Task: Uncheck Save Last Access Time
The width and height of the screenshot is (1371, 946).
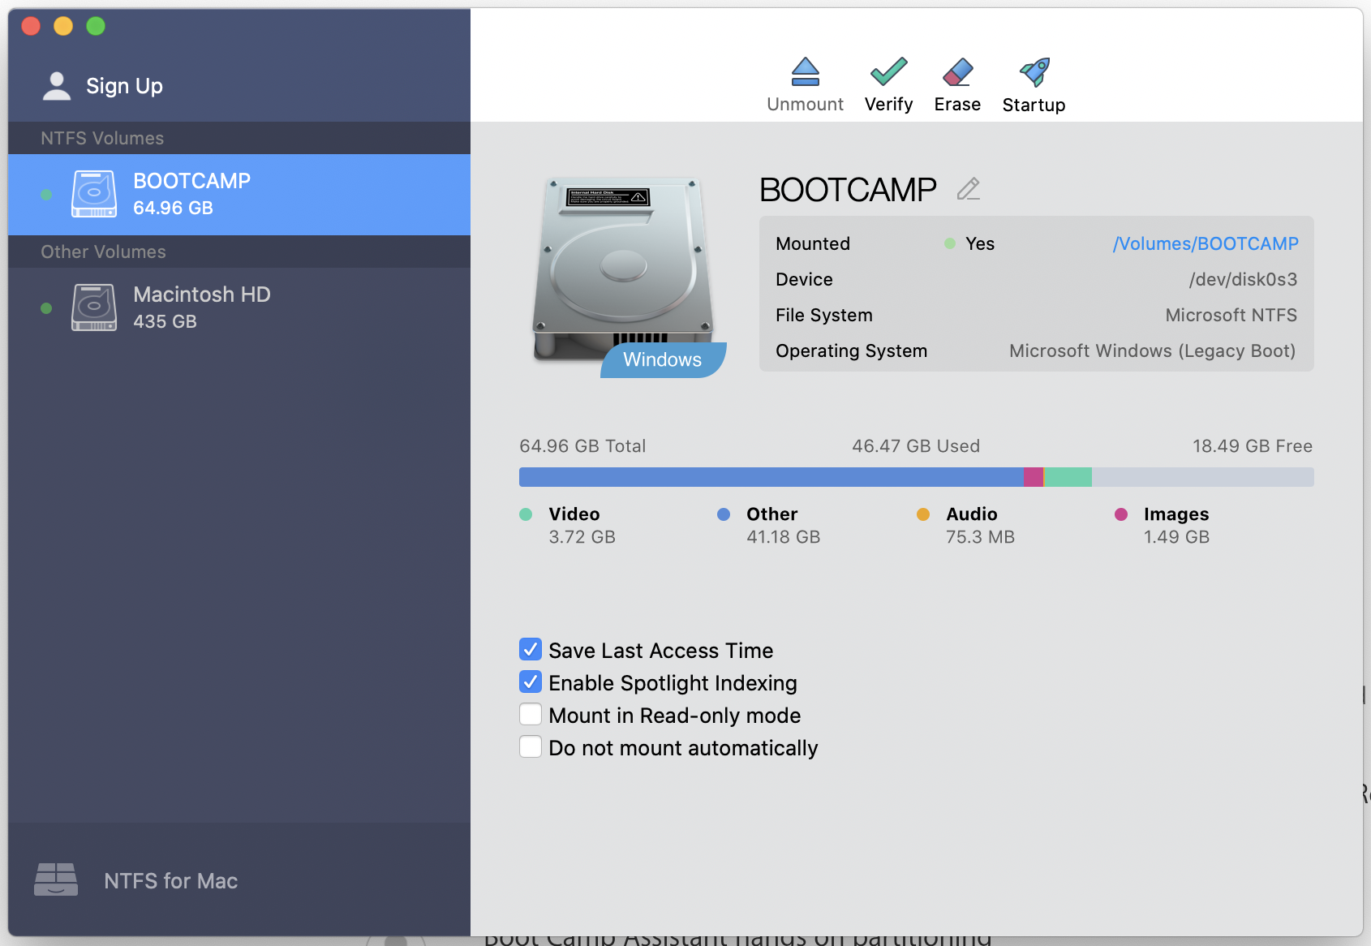Action: (x=531, y=649)
